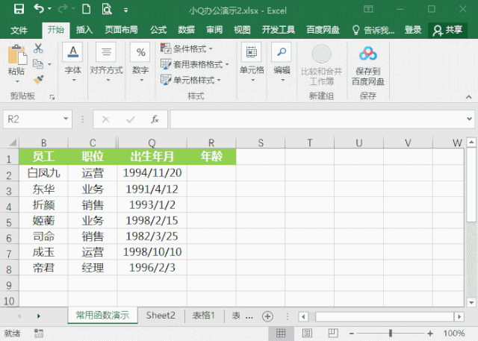Image resolution: width=478 pixels, height=341 pixels.
Task: Click the cancel X icon in formula bar
Action: (106, 119)
